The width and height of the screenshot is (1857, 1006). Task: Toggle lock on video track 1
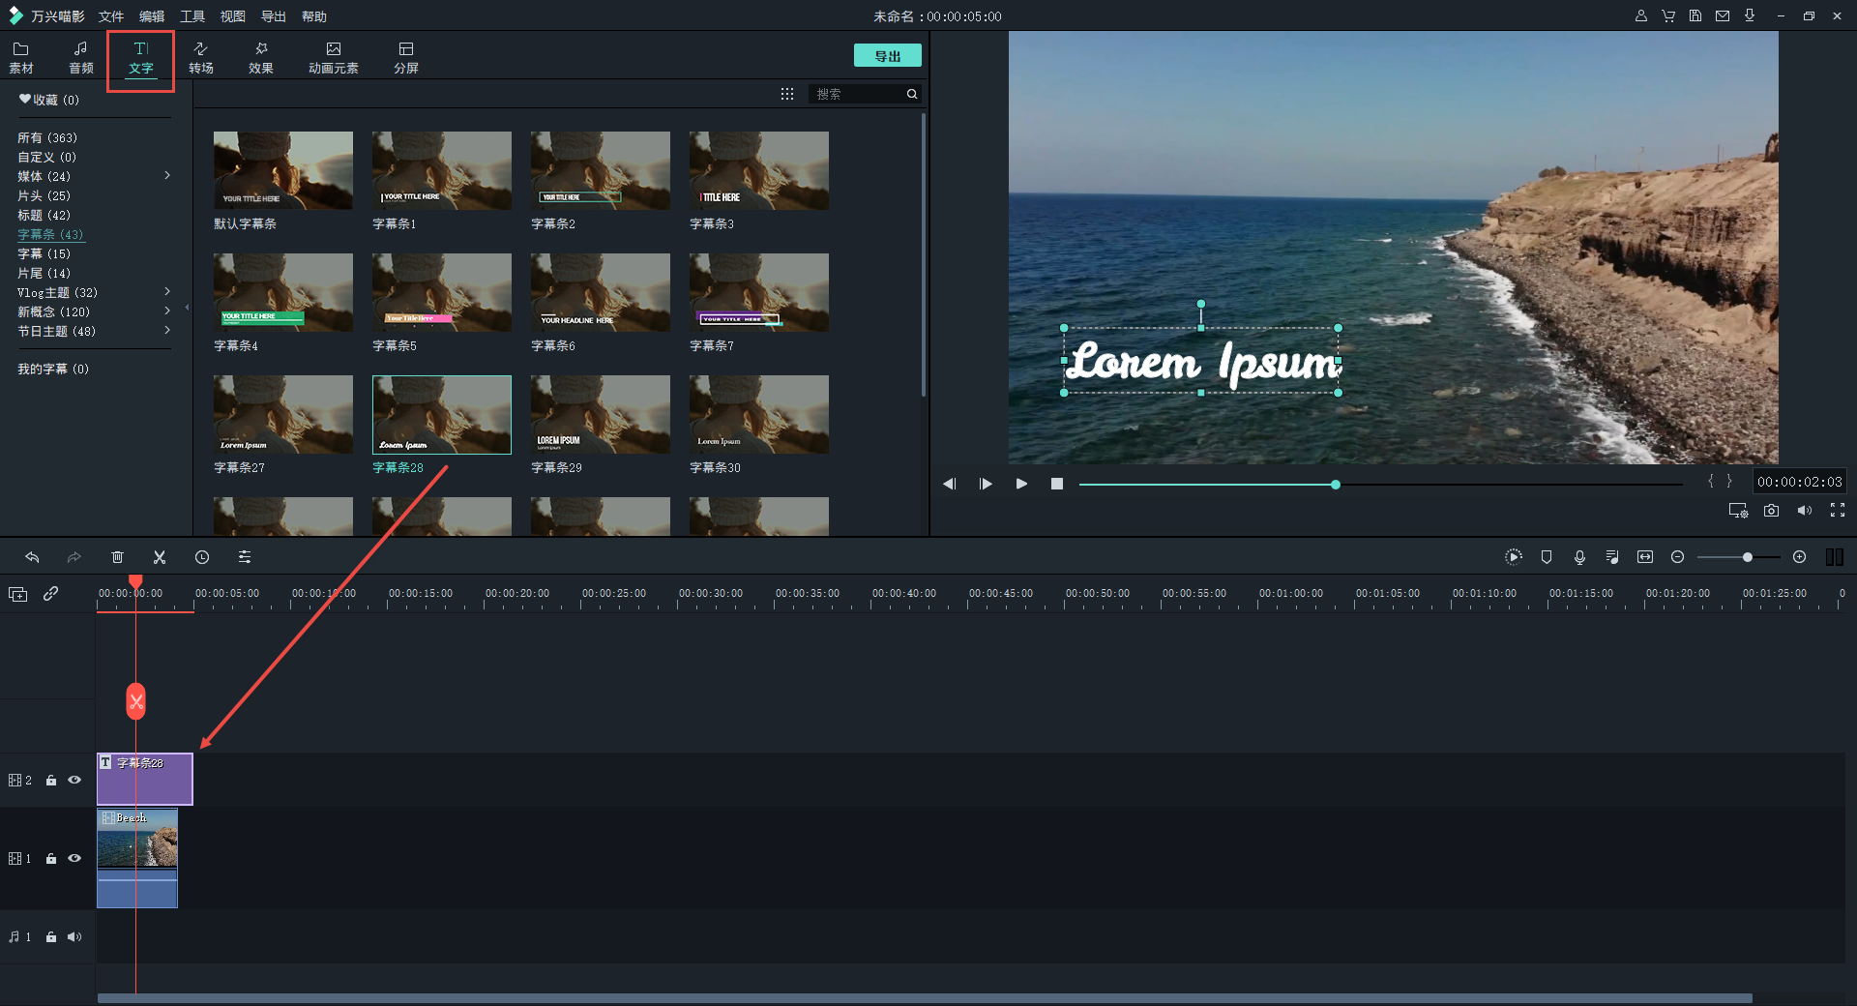(x=51, y=859)
